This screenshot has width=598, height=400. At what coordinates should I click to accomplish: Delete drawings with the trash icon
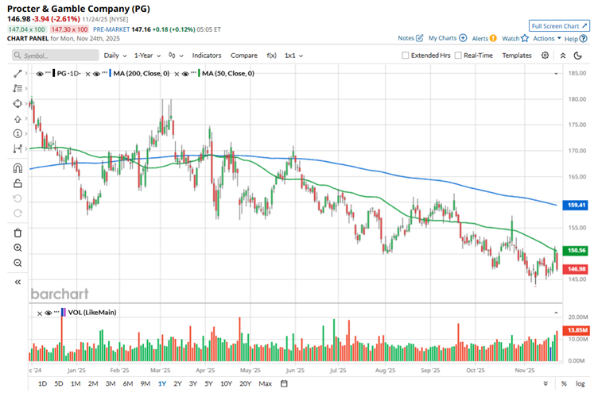[17, 233]
